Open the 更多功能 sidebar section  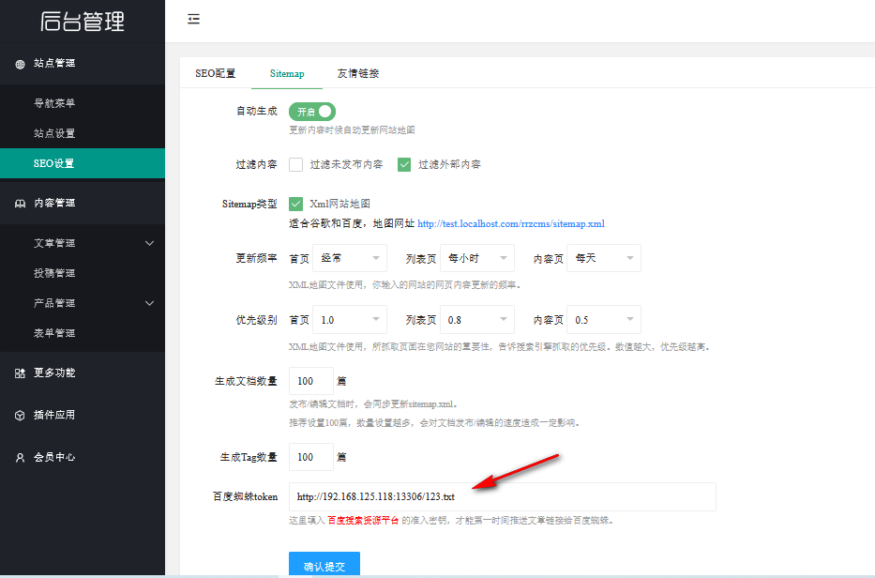[x=83, y=373]
